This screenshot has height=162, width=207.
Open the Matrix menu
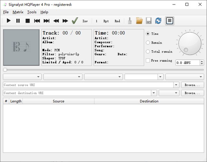[18, 12]
